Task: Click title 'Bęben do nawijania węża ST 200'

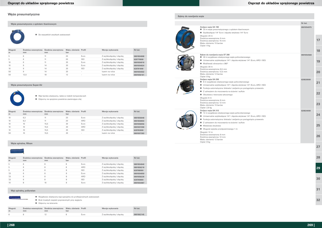Action: (215, 55)
